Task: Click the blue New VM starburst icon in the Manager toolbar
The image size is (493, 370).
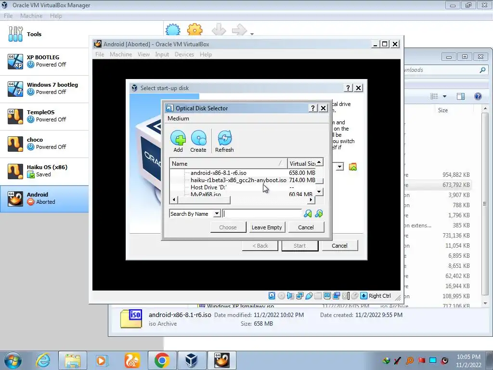Action: (173, 30)
